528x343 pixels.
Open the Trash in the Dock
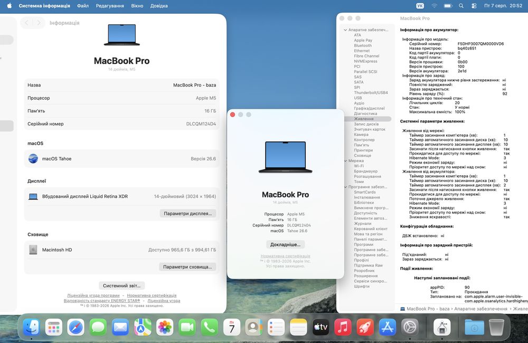(x=496, y=327)
